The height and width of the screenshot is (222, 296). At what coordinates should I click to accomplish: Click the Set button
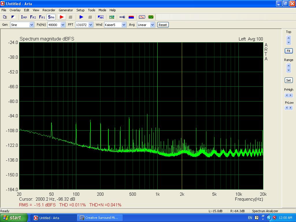(x=289, y=80)
